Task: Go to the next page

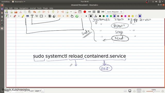Action: point(58,12)
